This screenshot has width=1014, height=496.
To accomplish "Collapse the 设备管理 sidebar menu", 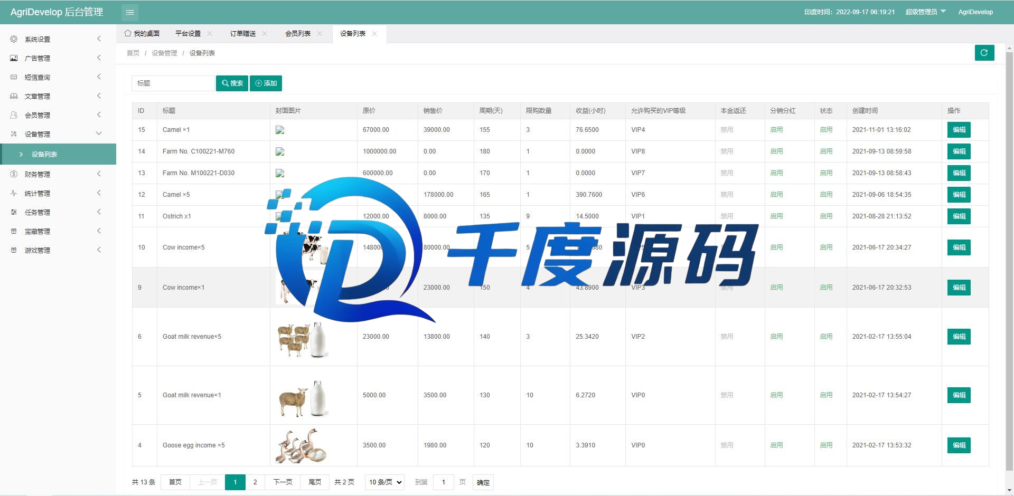I will pyautogui.click(x=99, y=134).
